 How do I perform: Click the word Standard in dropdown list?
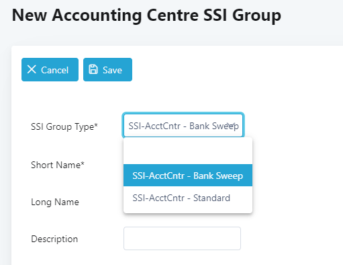211,198
